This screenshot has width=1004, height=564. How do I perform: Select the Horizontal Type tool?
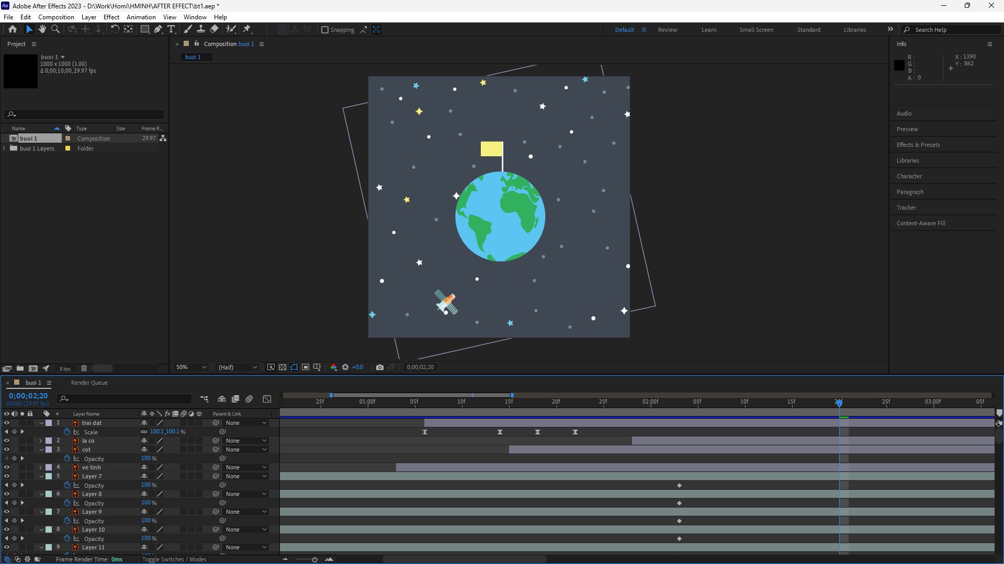pos(171,30)
